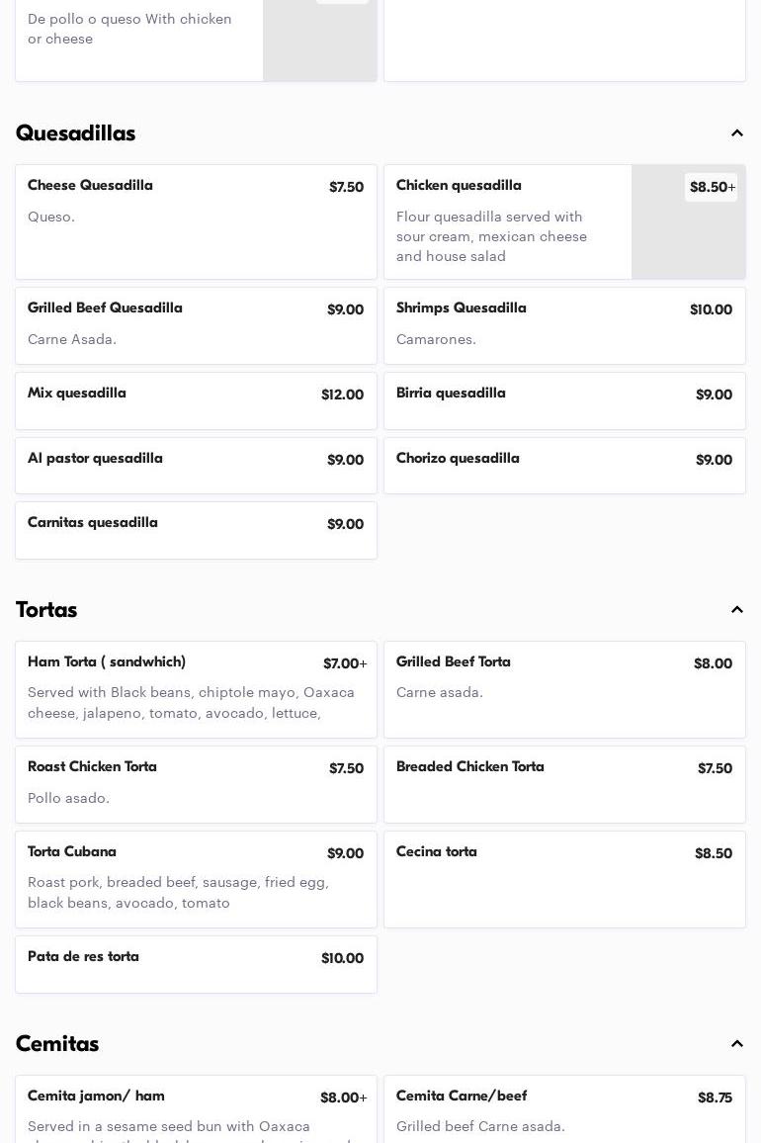Collapse the Cemitas section
The image size is (761, 1143).
pyautogui.click(x=736, y=1044)
